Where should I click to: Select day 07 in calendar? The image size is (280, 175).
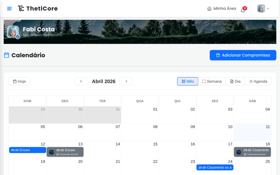coord(103,132)
